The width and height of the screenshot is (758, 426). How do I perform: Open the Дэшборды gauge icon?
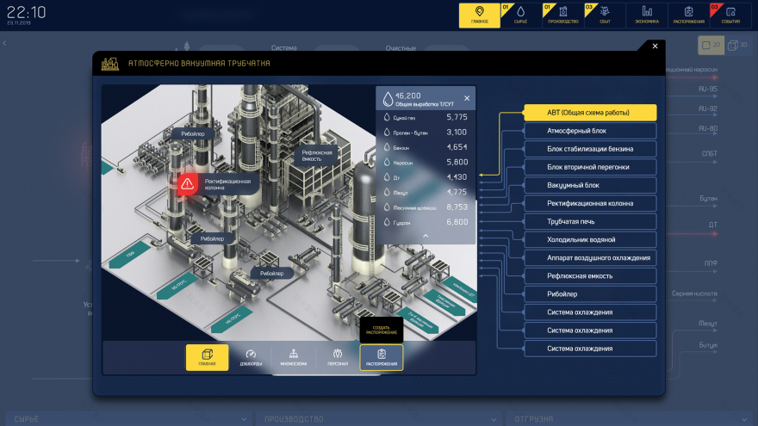[x=251, y=357]
